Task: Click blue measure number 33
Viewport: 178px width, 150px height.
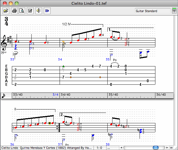Action: (x=12, y=59)
